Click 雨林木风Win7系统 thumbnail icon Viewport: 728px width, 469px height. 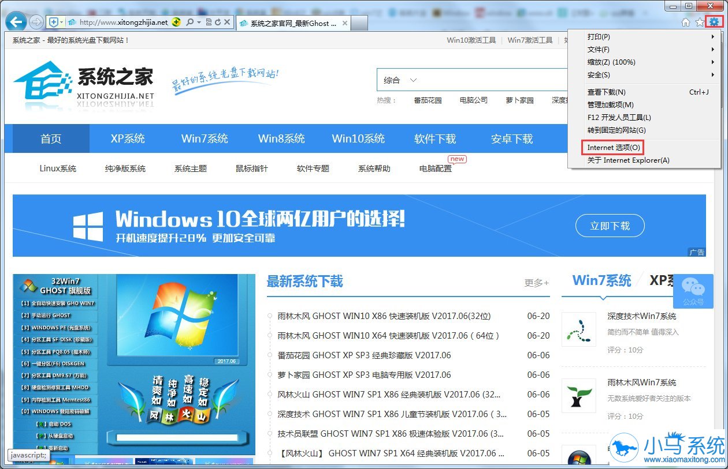(x=579, y=396)
